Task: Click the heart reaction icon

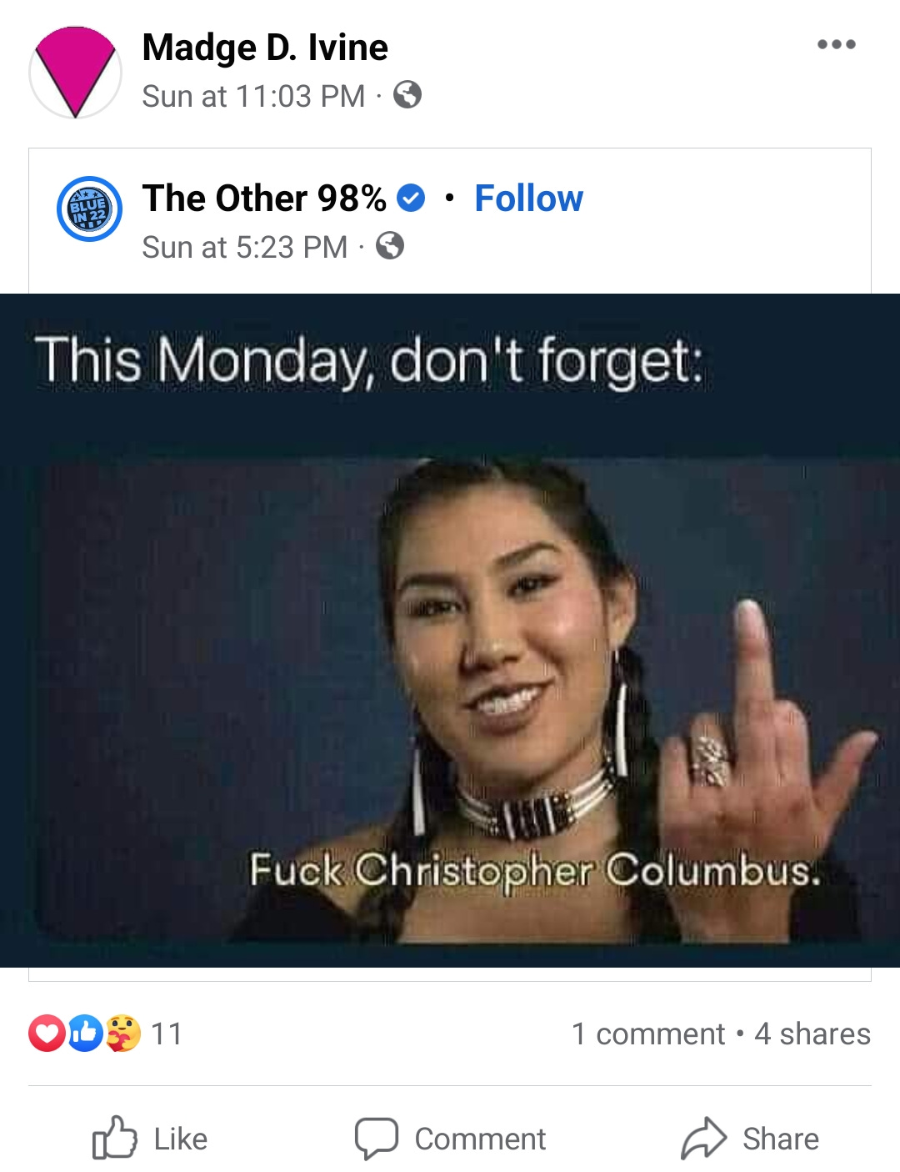Action: click(x=47, y=1034)
